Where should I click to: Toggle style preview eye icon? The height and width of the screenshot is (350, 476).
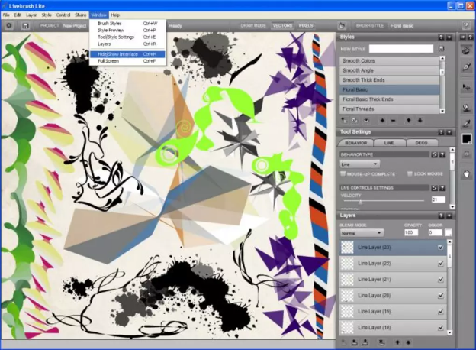coord(366,121)
